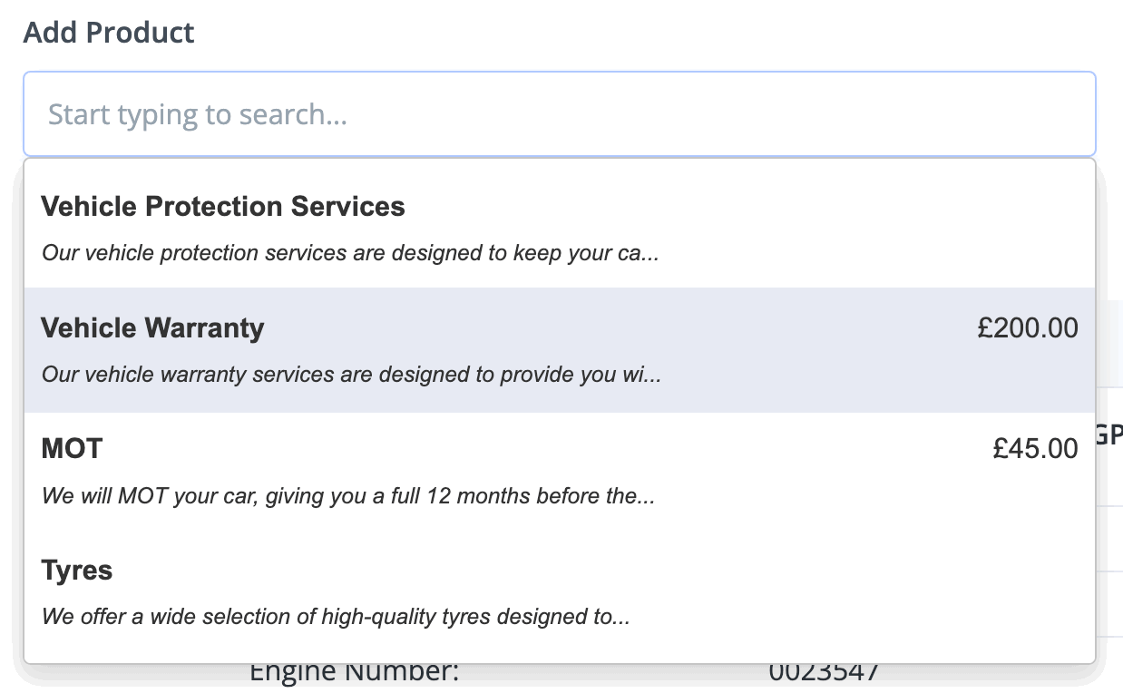
Task: Click the 'We offer a wide selection' tyres description
Action: pyautogui.click(x=336, y=618)
